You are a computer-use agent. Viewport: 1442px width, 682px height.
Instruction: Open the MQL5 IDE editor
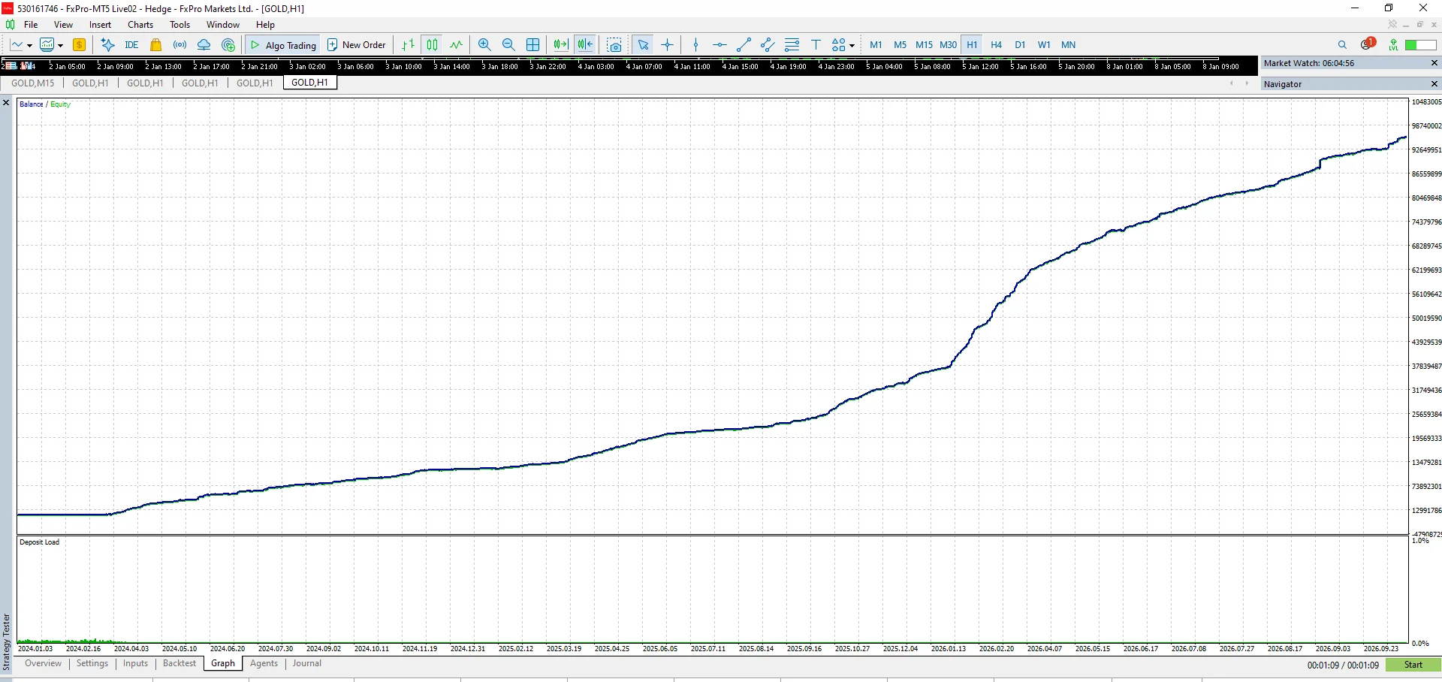pyautogui.click(x=131, y=45)
